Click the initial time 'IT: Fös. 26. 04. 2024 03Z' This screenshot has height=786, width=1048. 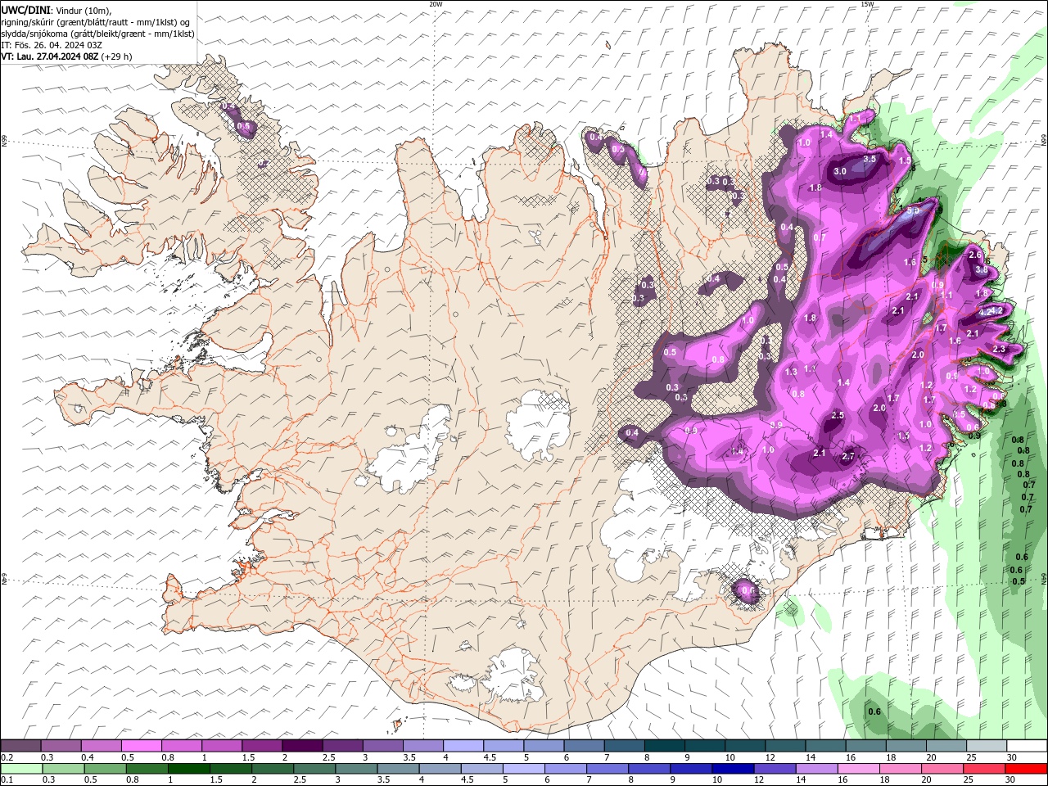click(50, 45)
